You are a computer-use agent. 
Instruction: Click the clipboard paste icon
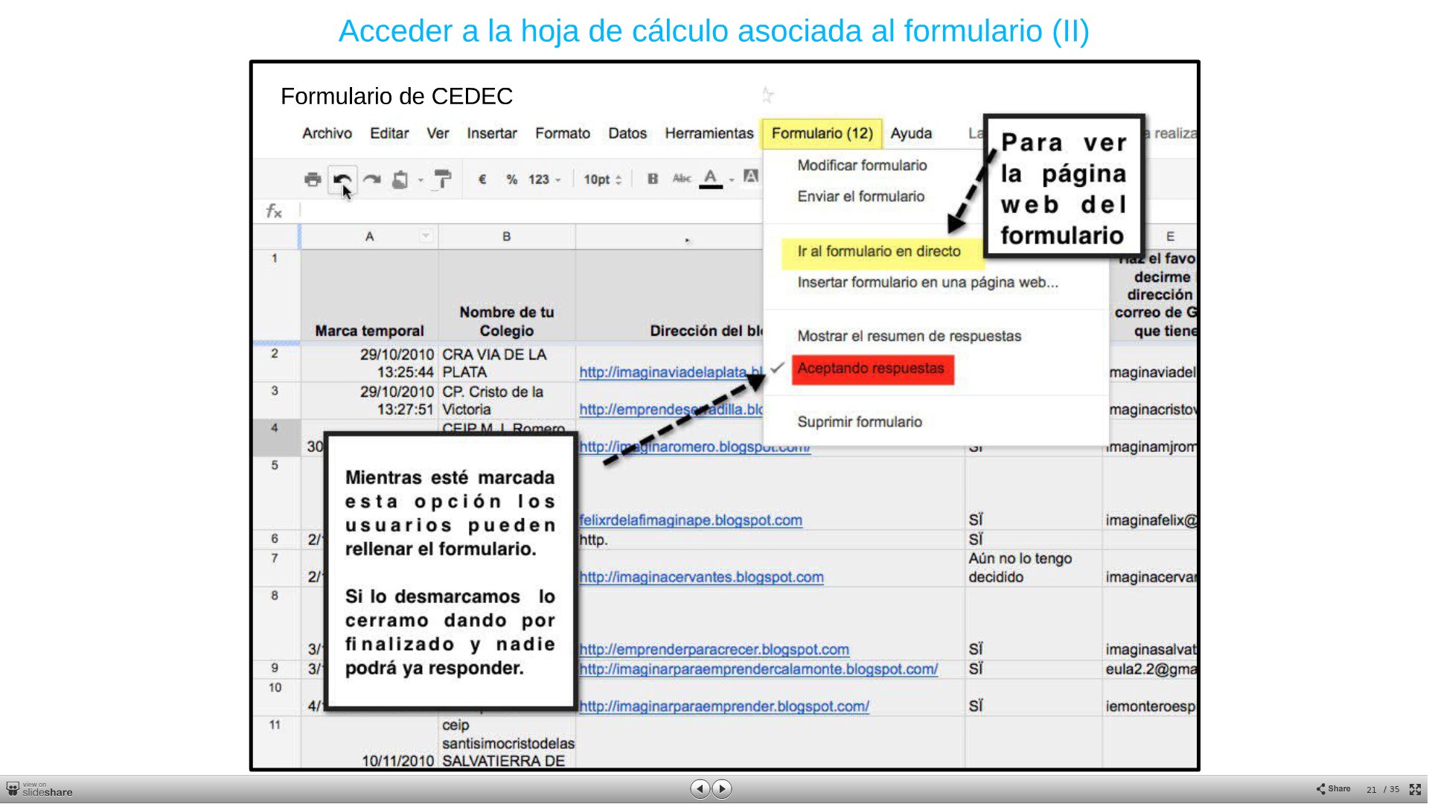point(400,179)
